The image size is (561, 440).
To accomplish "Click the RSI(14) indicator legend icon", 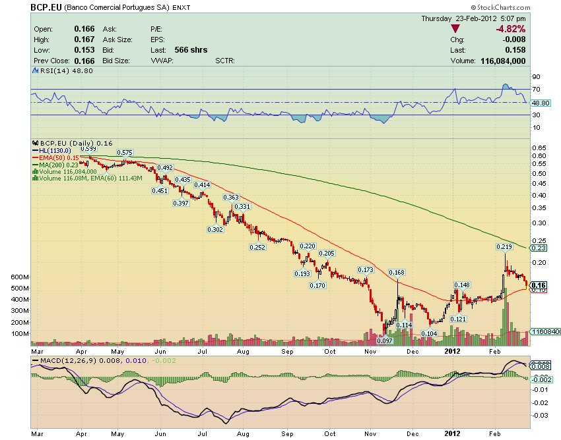I will (35, 70).
